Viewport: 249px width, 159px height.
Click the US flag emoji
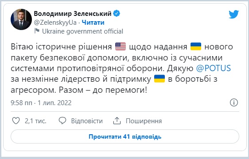point(121,46)
